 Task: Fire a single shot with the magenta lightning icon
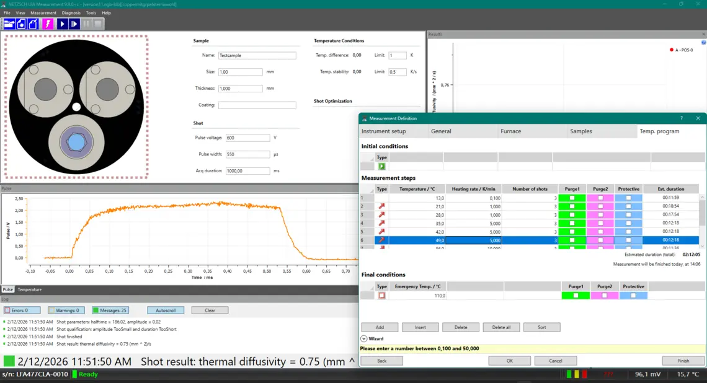click(x=48, y=24)
